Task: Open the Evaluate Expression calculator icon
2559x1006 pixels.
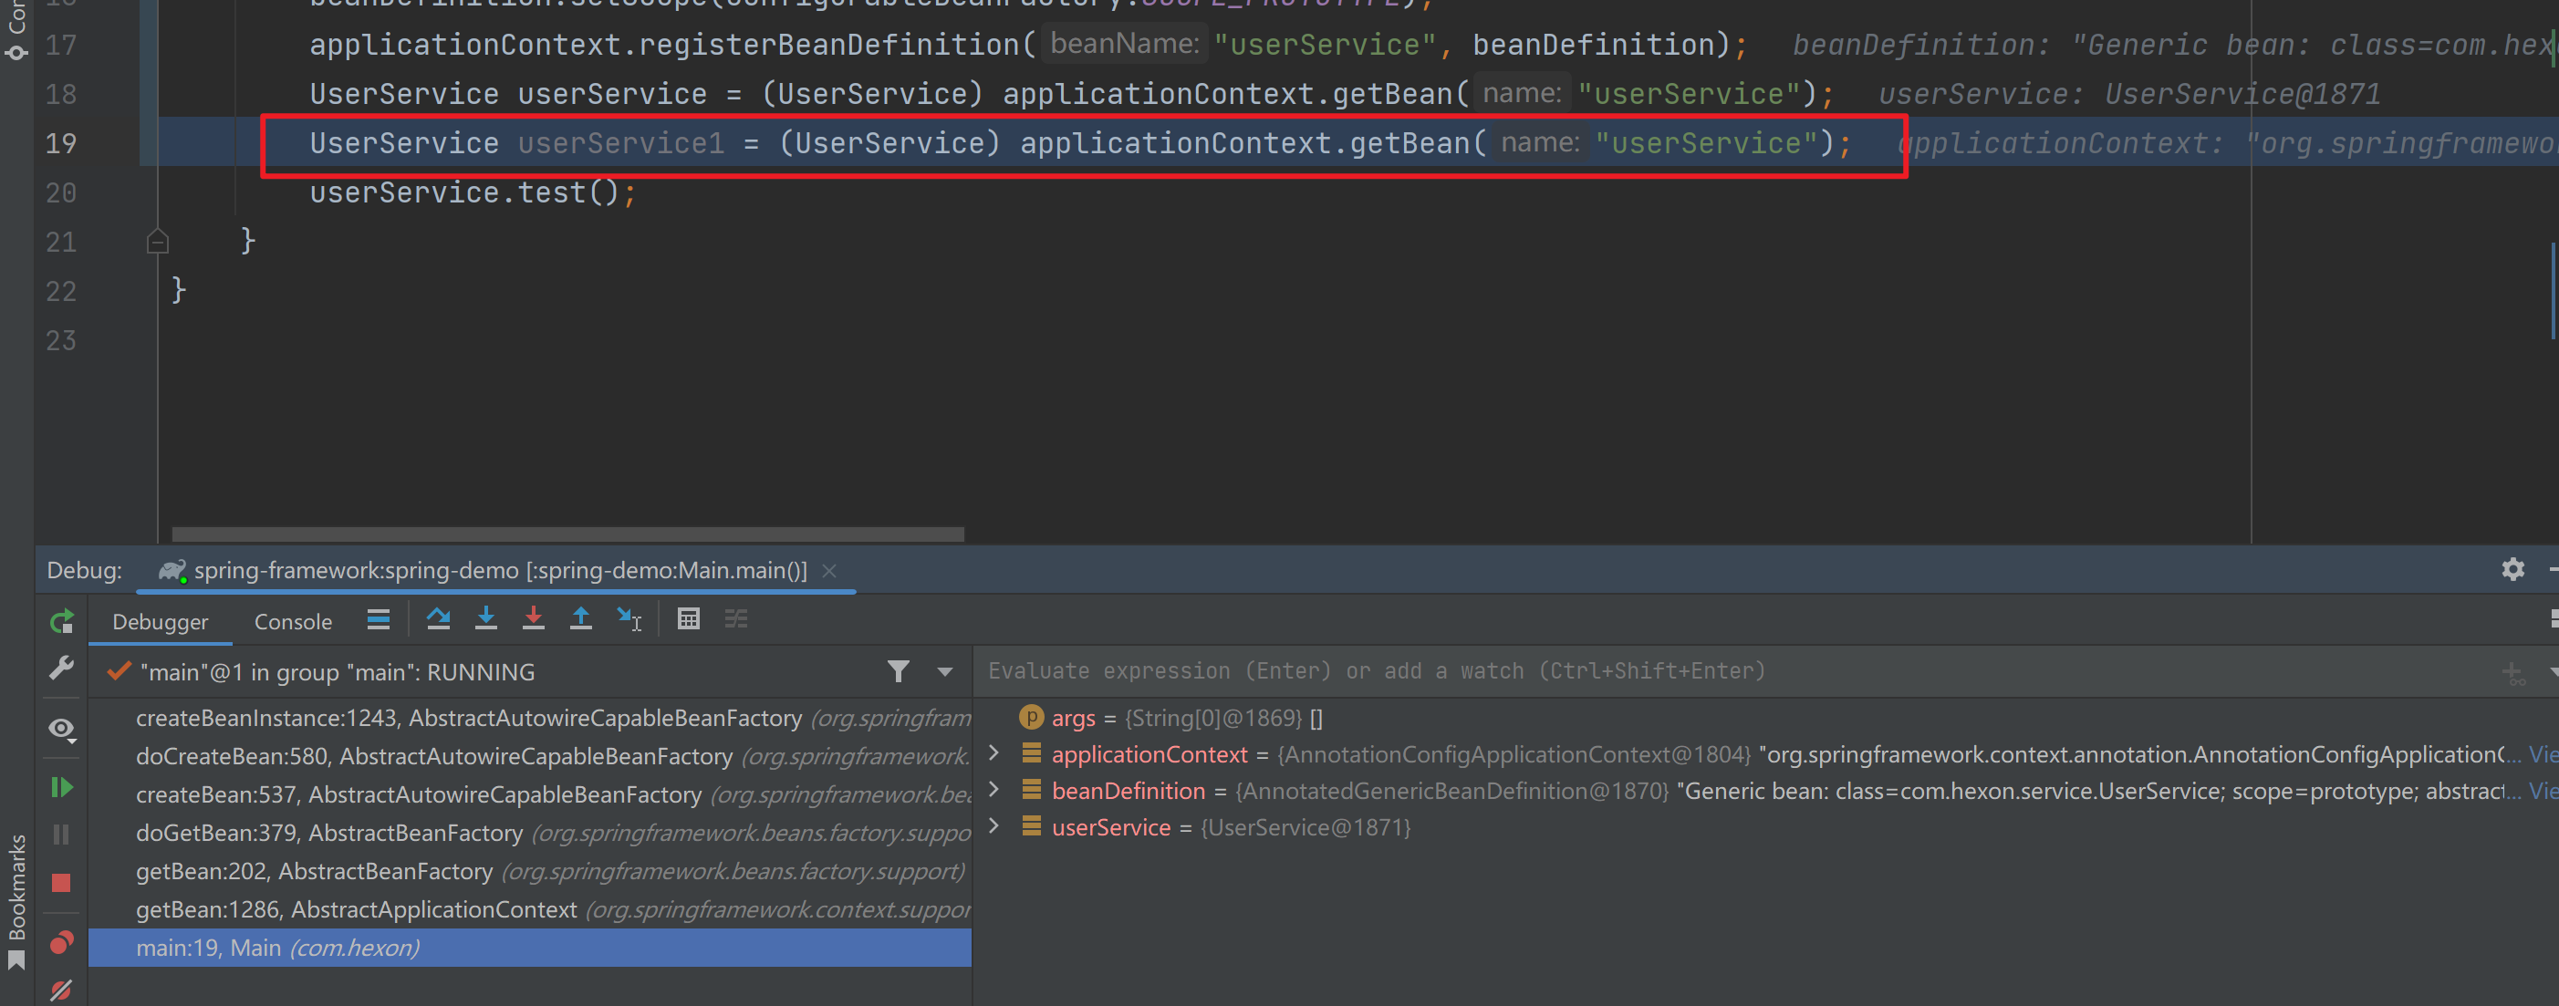Action: click(x=689, y=619)
